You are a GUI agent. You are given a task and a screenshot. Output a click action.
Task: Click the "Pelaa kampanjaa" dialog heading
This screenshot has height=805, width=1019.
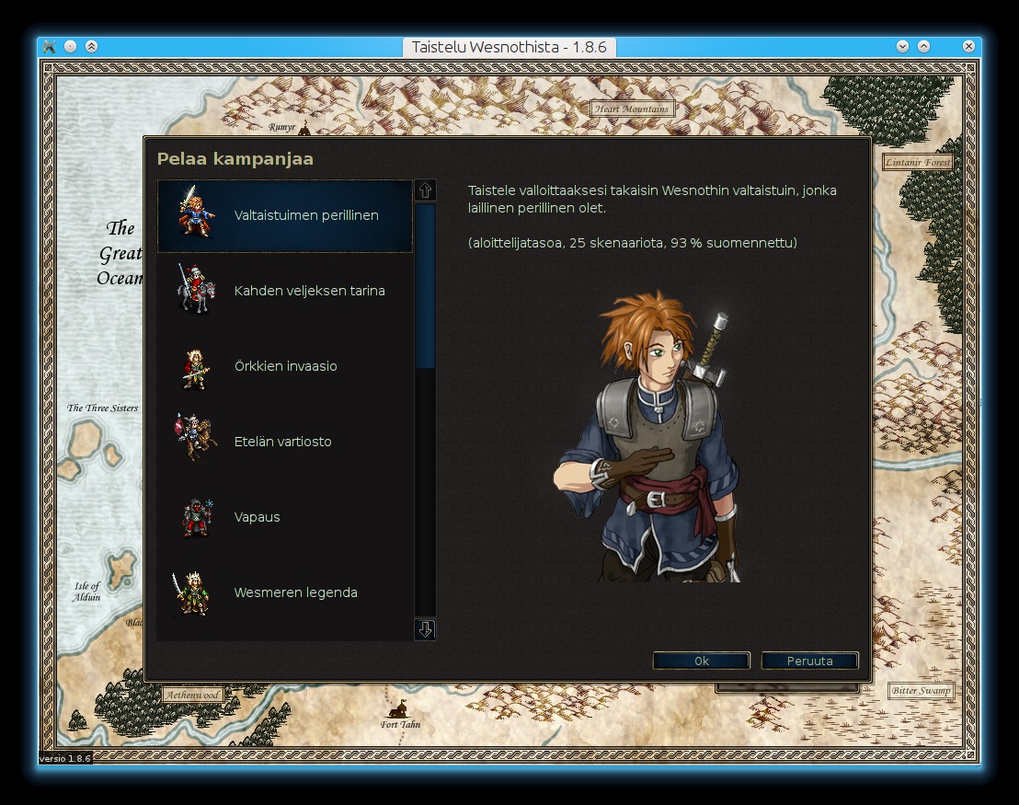pyautogui.click(x=235, y=158)
